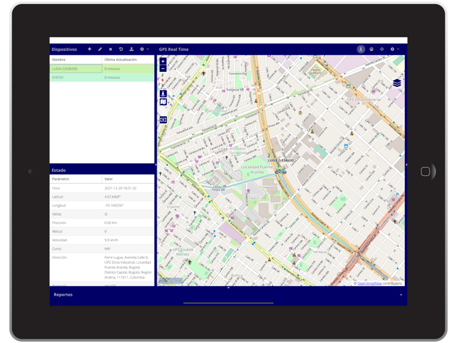Select the 010101 device row
Screen dimensions: 457x343
pos(102,78)
